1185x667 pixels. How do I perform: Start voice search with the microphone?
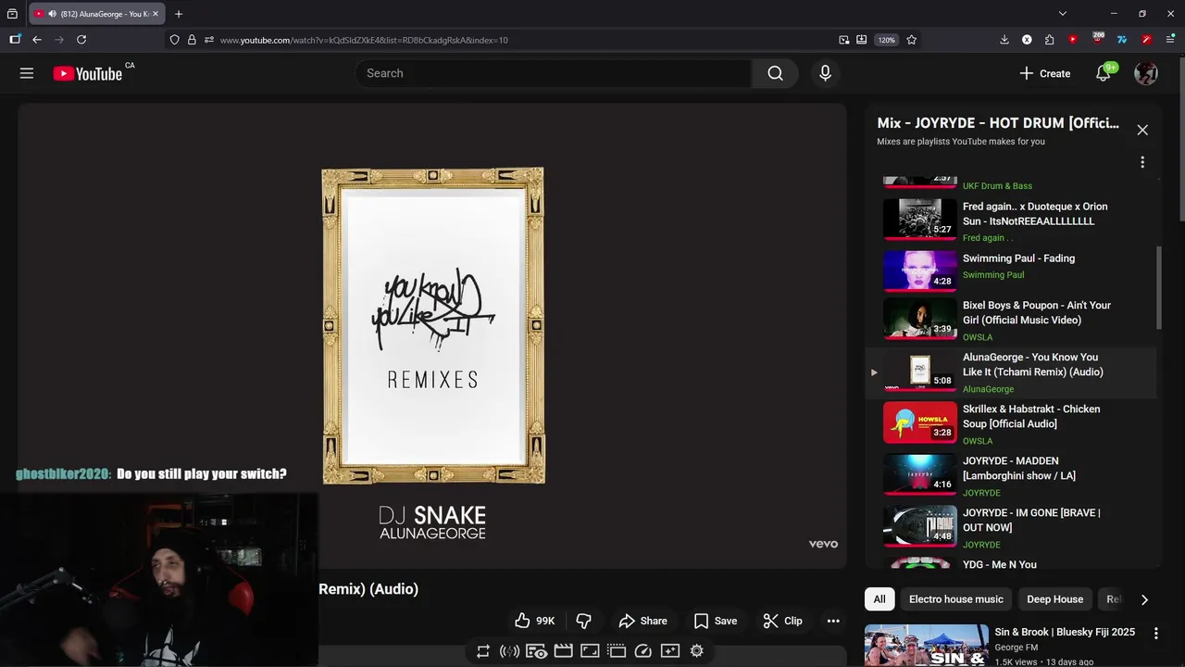[x=825, y=73]
